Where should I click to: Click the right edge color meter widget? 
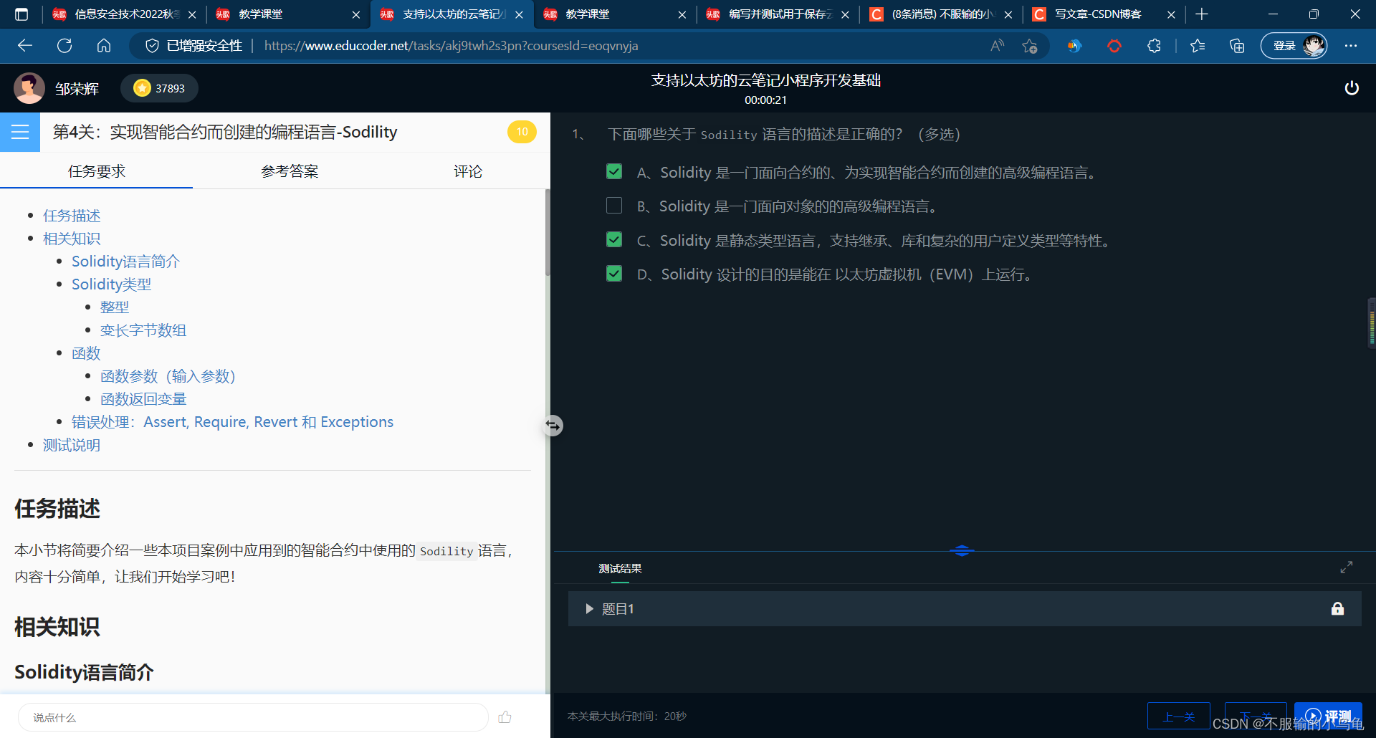[1371, 322]
